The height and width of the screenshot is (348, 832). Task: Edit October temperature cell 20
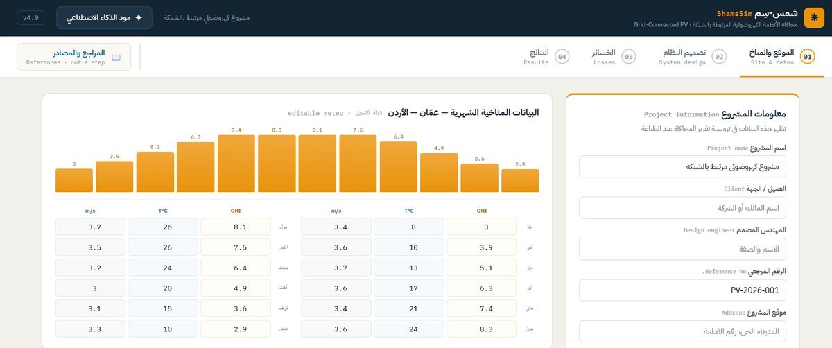pyautogui.click(x=163, y=288)
